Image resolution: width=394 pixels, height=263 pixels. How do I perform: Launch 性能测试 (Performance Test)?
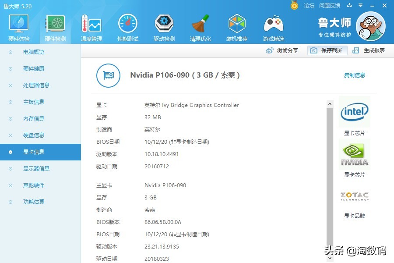click(x=127, y=26)
